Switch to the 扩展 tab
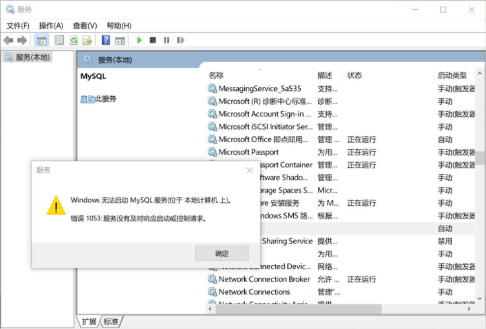This screenshot has height=329, width=486. (x=89, y=322)
